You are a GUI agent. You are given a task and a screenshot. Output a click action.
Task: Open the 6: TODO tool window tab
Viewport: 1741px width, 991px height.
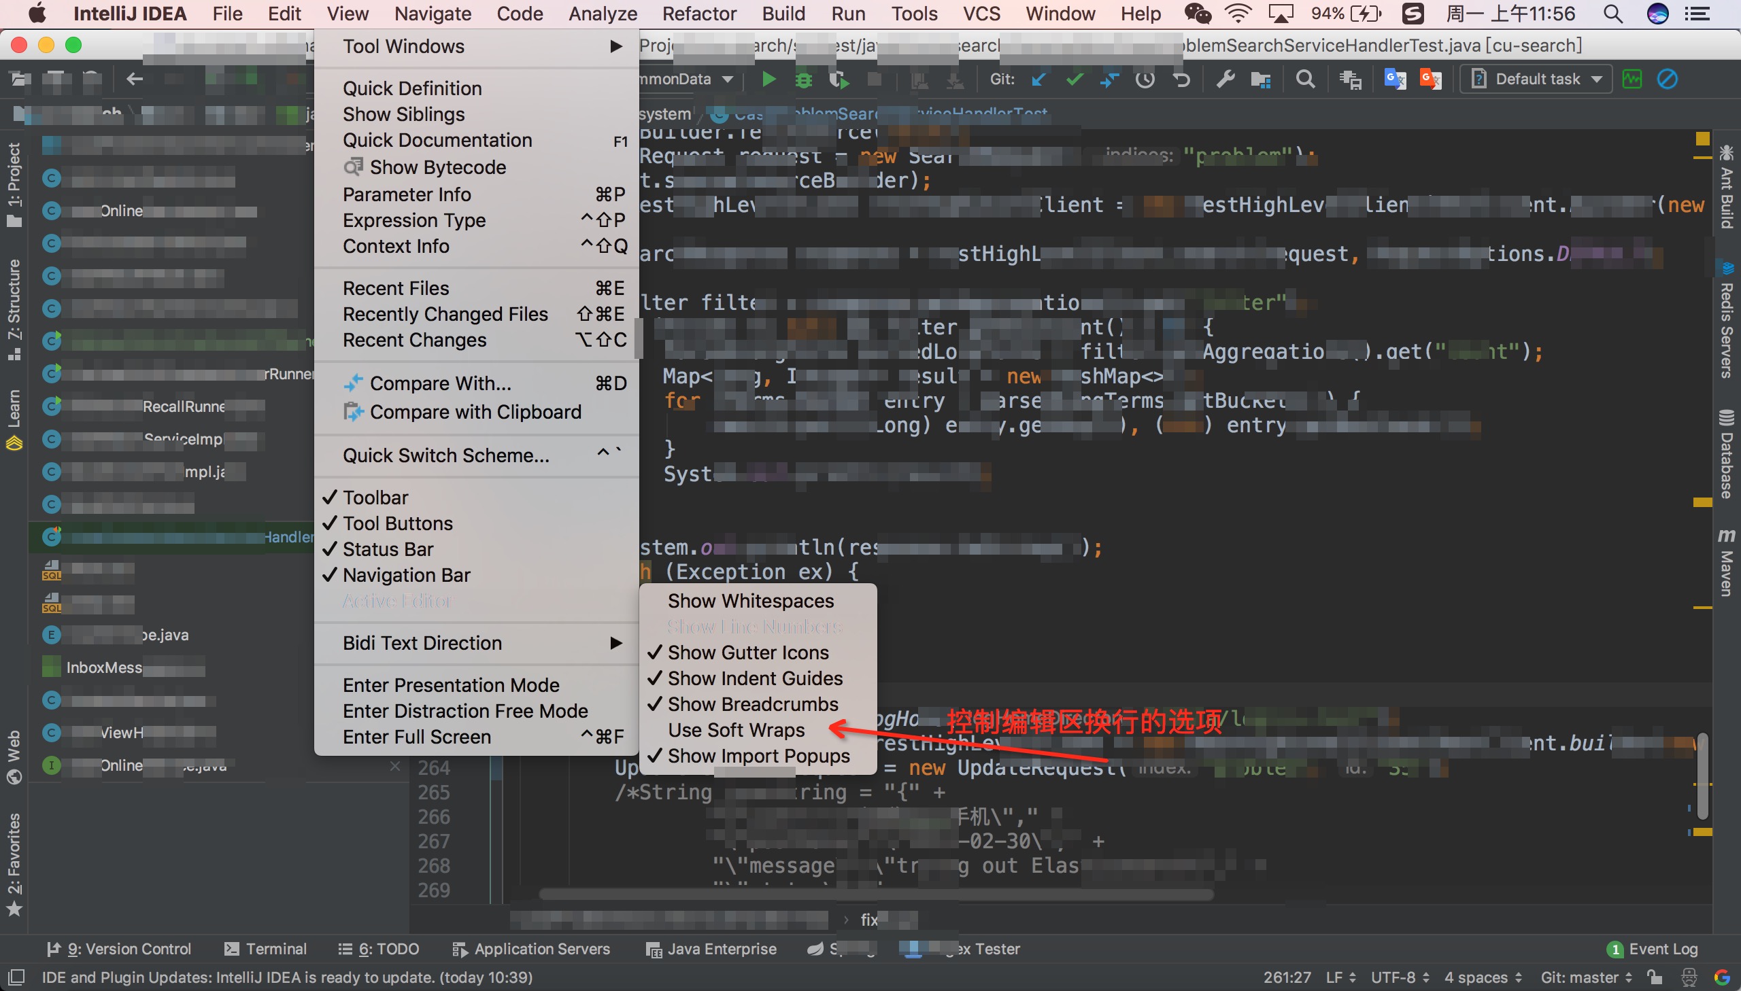379,949
